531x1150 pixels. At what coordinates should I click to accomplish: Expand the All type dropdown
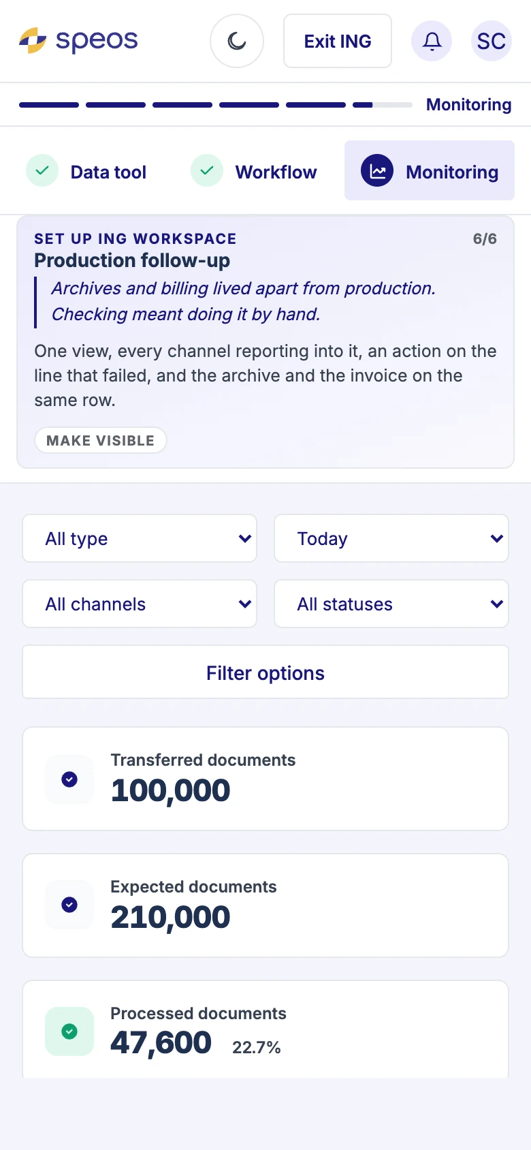140,538
